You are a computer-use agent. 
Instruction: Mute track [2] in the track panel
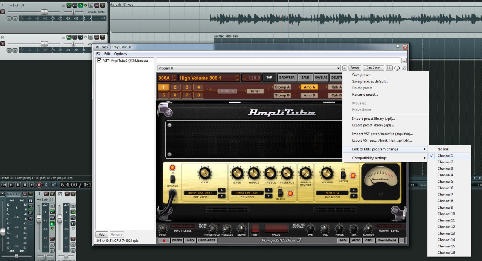[x=97, y=37]
